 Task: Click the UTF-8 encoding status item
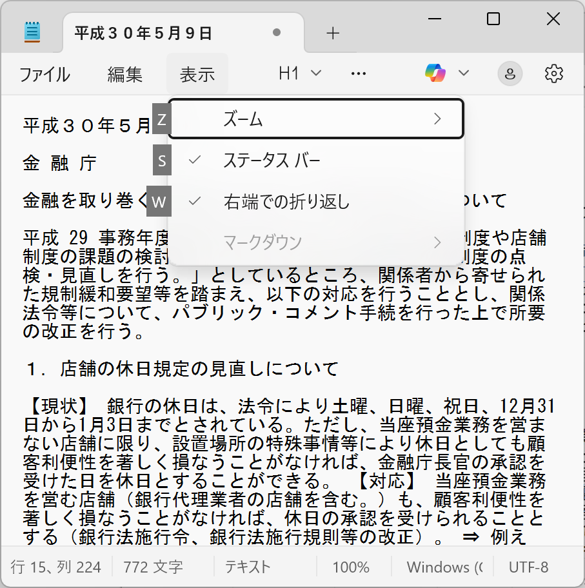click(528, 567)
